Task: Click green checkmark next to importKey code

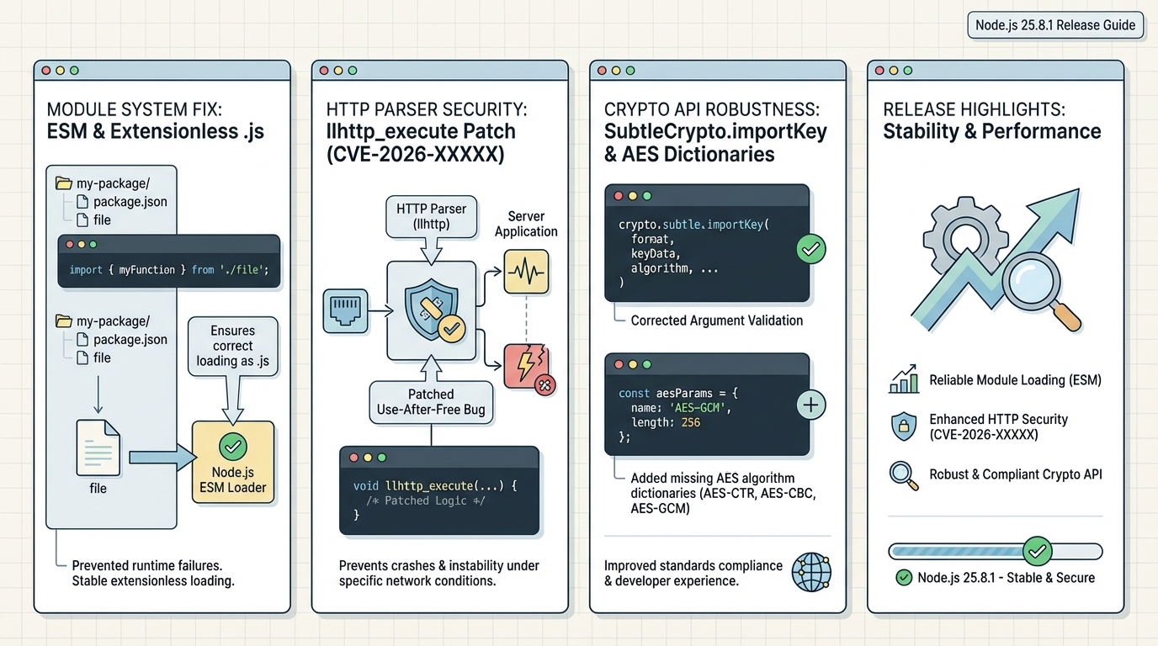Action: 811,249
